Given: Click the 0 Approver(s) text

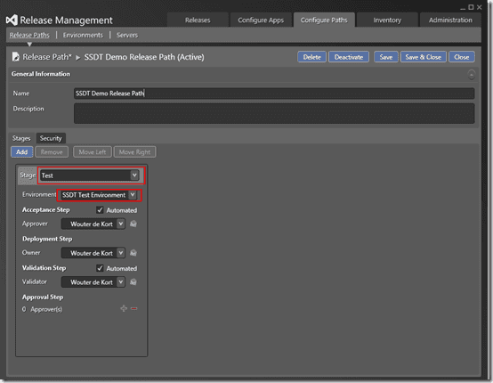Looking at the screenshot, I should point(42,309).
